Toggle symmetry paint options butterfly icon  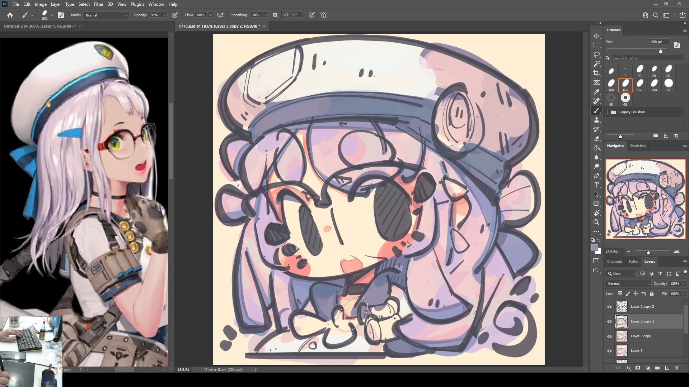pos(323,15)
